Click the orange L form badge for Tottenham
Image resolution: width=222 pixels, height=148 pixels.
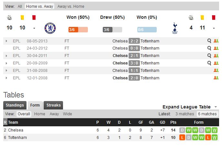coord(182,138)
